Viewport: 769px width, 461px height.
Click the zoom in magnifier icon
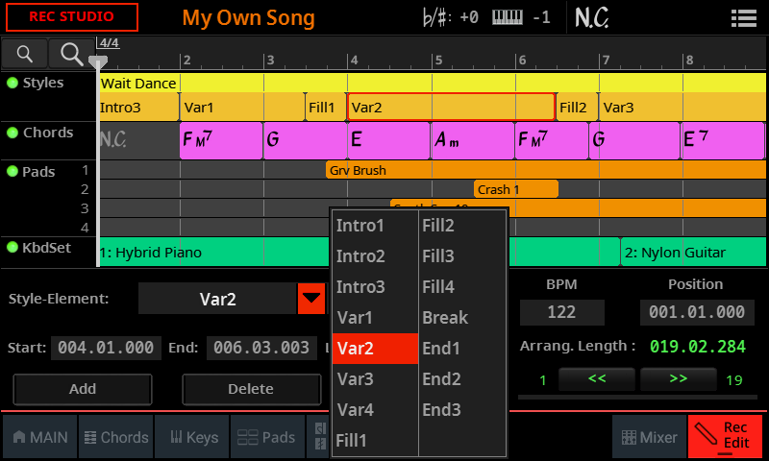[70, 54]
